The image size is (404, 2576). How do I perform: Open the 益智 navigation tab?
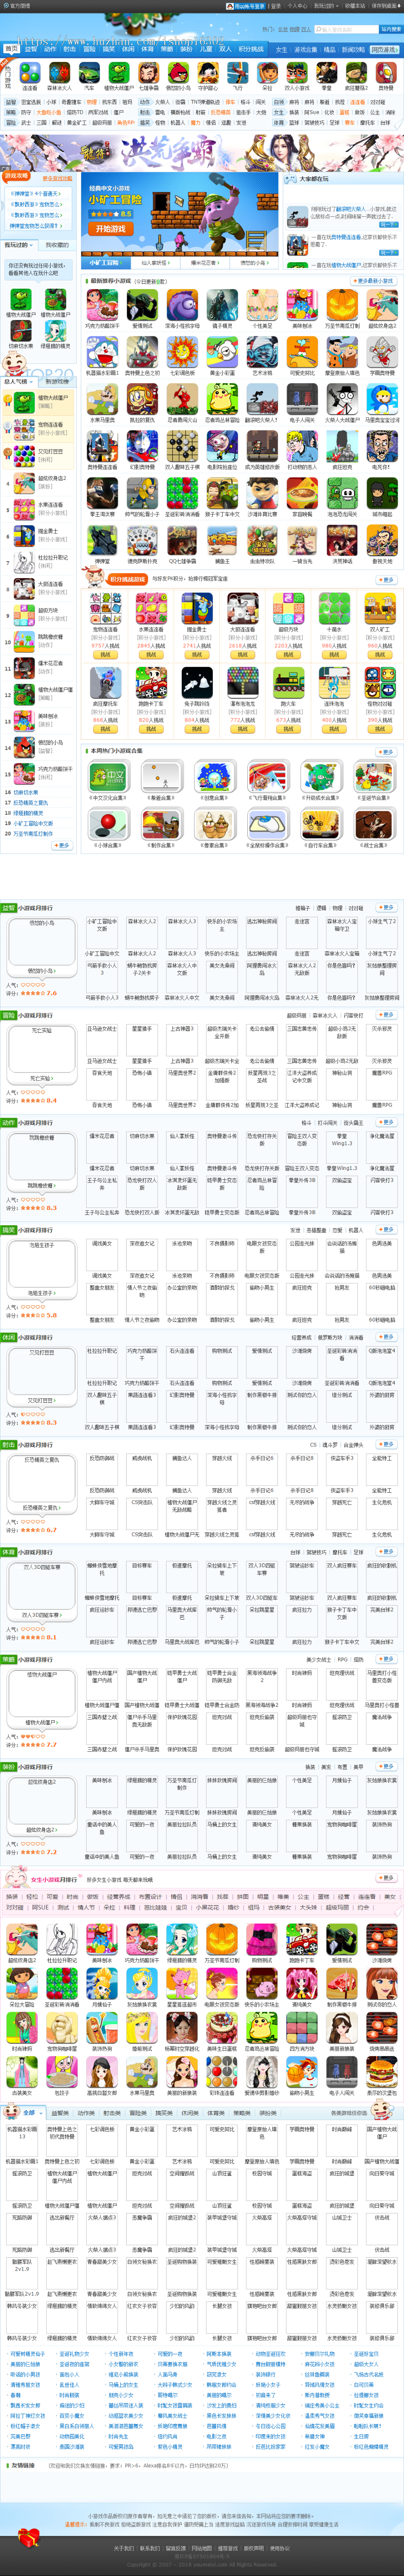pos(30,49)
